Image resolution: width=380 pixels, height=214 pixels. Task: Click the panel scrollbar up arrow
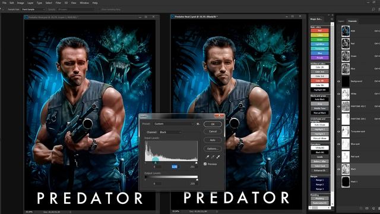tap(332, 24)
